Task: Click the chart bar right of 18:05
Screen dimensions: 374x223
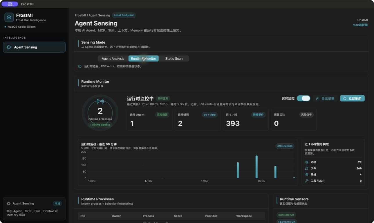Action: pyautogui.click(x=275, y=172)
